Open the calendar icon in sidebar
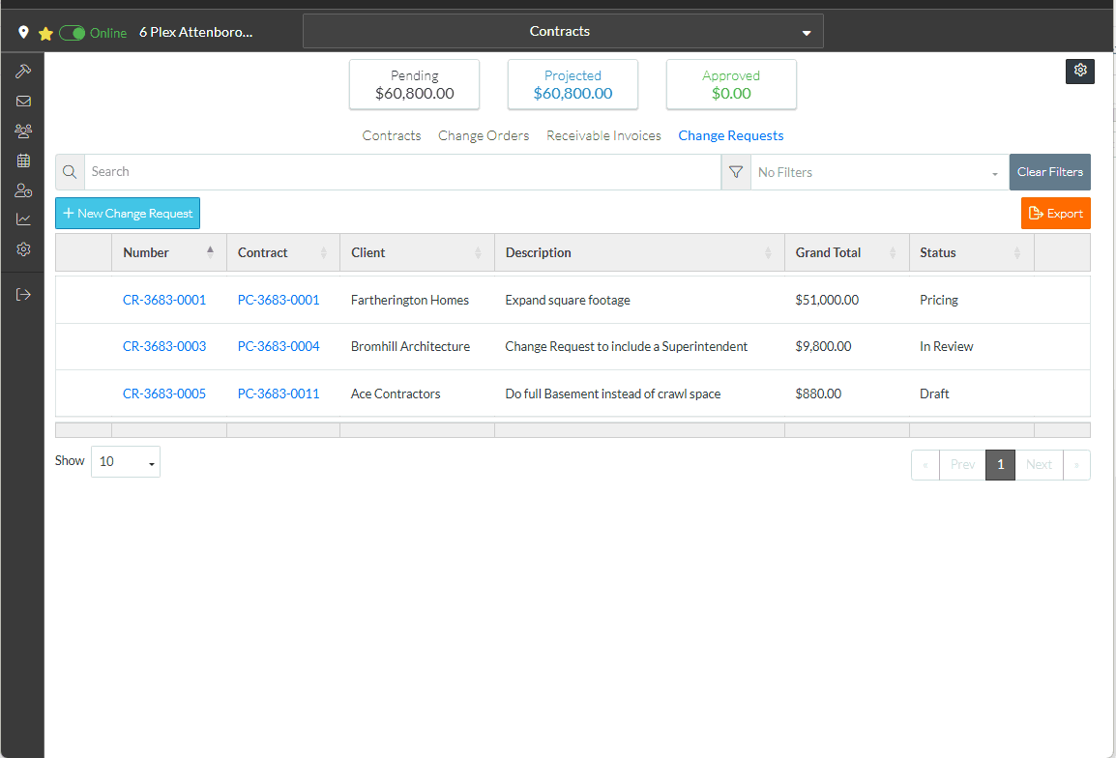 [x=23, y=160]
